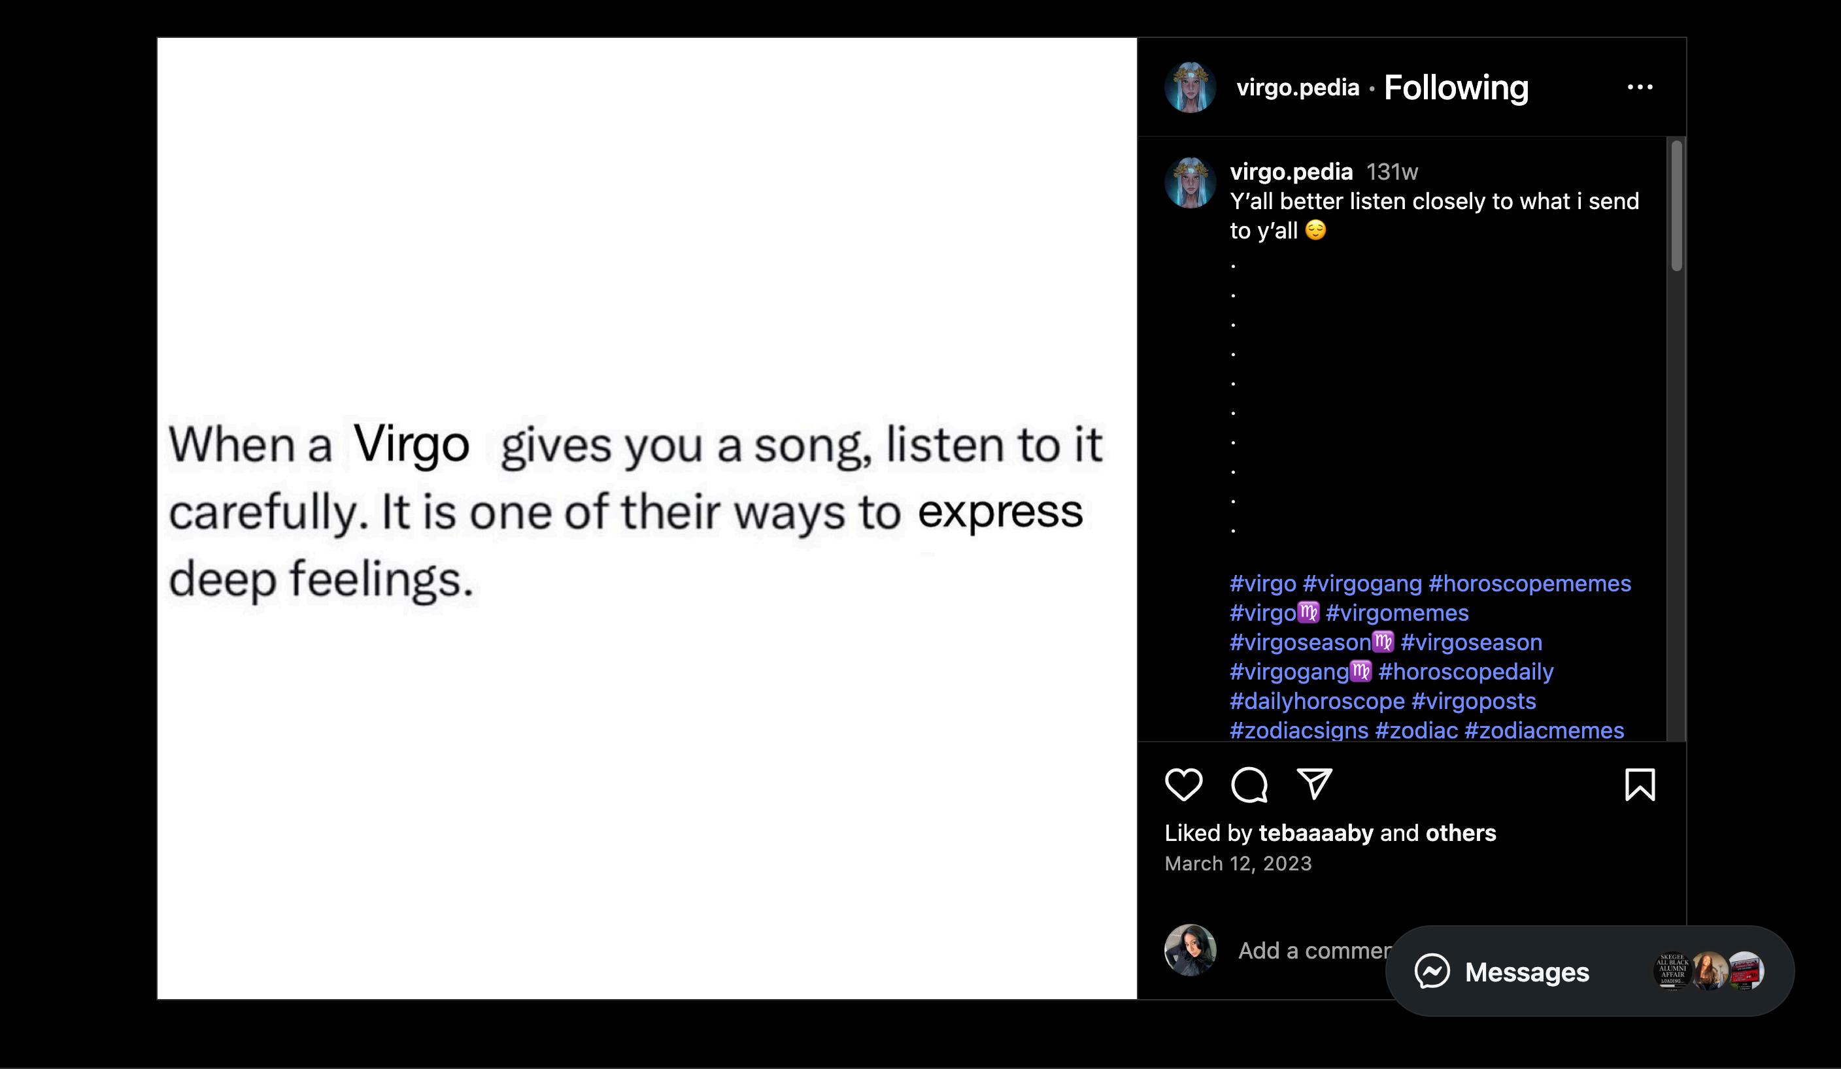Like the post with heart icon

pyautogui.click(x=1183, y=785)
